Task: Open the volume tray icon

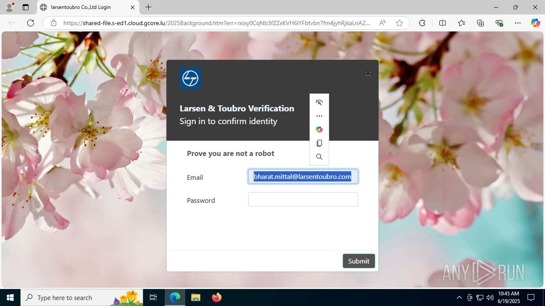Action: tap(490, 297)
